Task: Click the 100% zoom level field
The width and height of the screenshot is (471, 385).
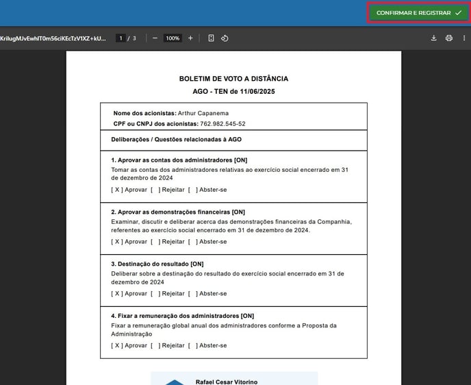Action: (x=173, y=38)
